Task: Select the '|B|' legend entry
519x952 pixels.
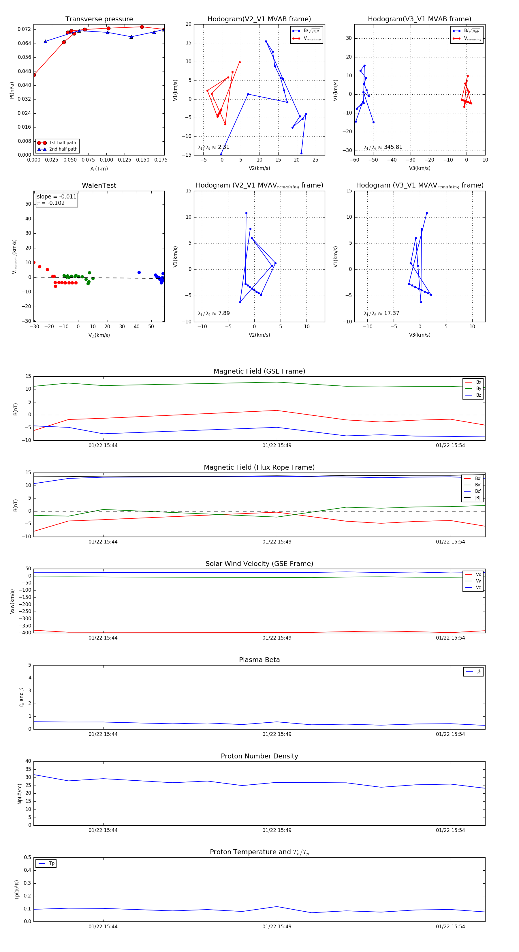Action: pyautogui.click(x=473, y=498)
